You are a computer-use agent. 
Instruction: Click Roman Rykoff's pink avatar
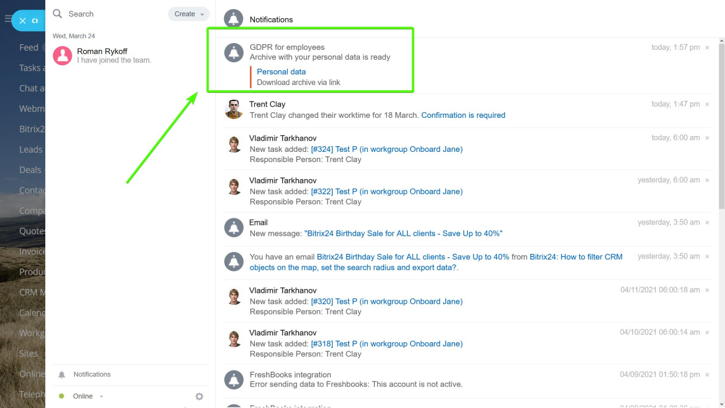pos(62,56)
